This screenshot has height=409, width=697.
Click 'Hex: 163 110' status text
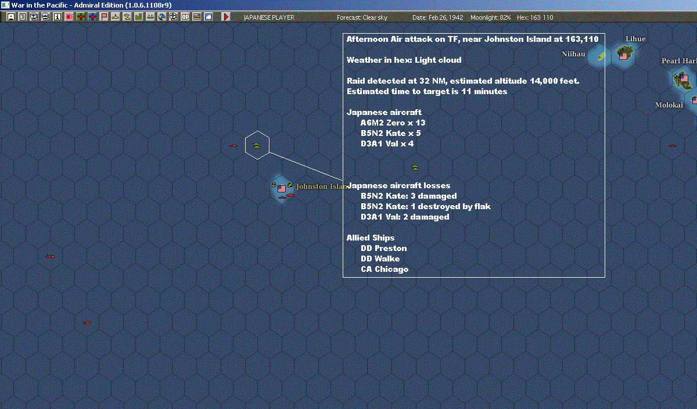(x=534, y=17)
